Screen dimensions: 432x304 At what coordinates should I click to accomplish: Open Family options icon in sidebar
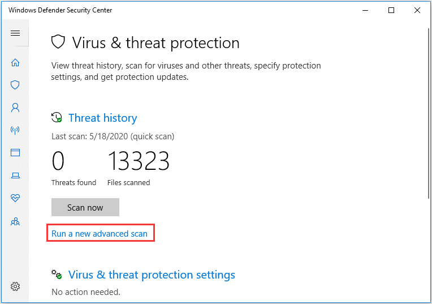15,221
